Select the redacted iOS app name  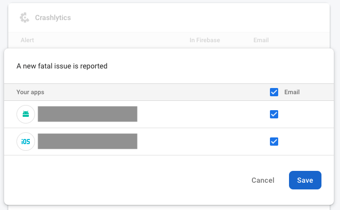point(88,142)
